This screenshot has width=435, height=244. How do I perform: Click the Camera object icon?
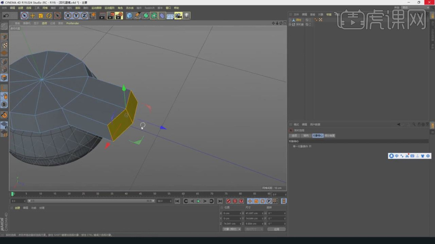(178, 16)
